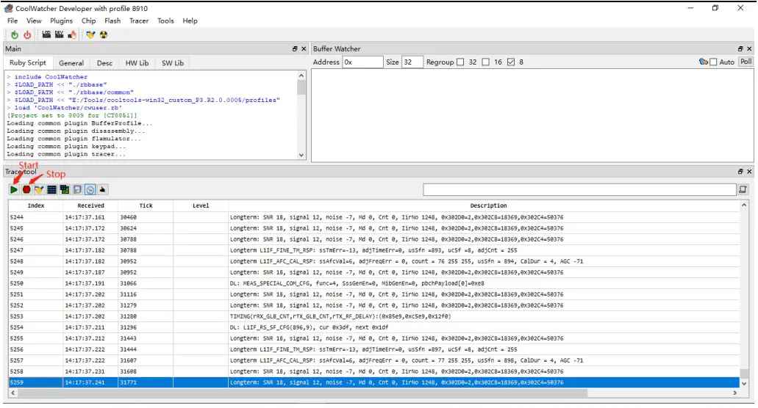758x408 pixels.
Task: Start trace with the green play icon
Action: [14, 189]
